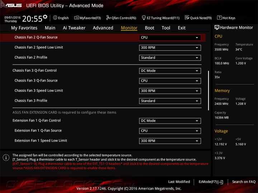Click the EzMode exit arrow icon

(x=220, y=182)
